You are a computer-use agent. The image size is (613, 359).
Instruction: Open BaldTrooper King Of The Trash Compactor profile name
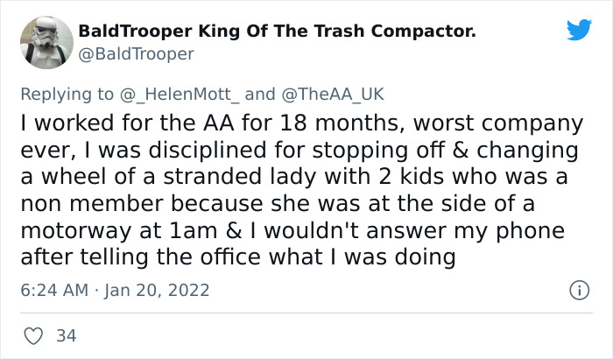coord(278,32)
